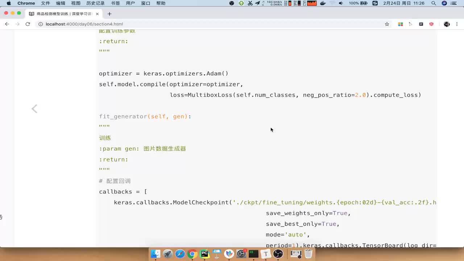The height and width of the screenshot is (261, 464).
Task: Click the mode='auto' code line
Action: click(x=288, y=235)
